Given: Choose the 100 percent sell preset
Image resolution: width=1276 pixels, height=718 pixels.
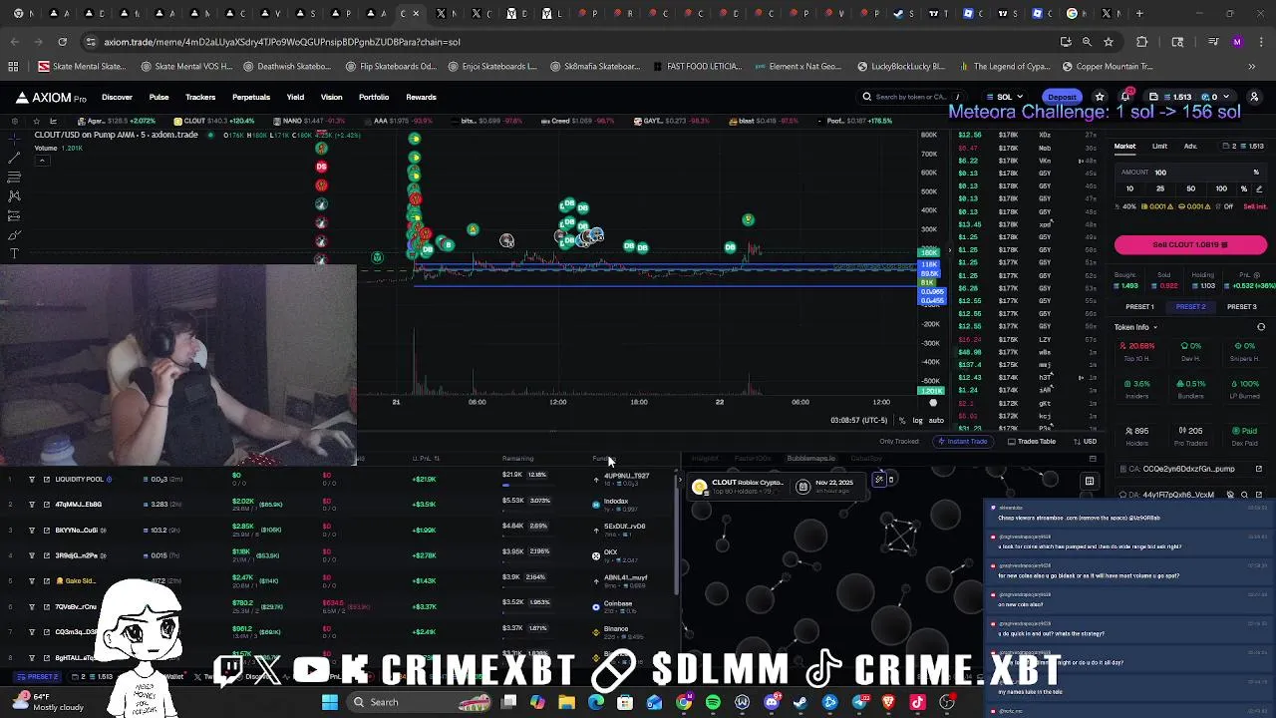Looking at the screenshot, I should pyautogui.click(x=1221, y=188).
